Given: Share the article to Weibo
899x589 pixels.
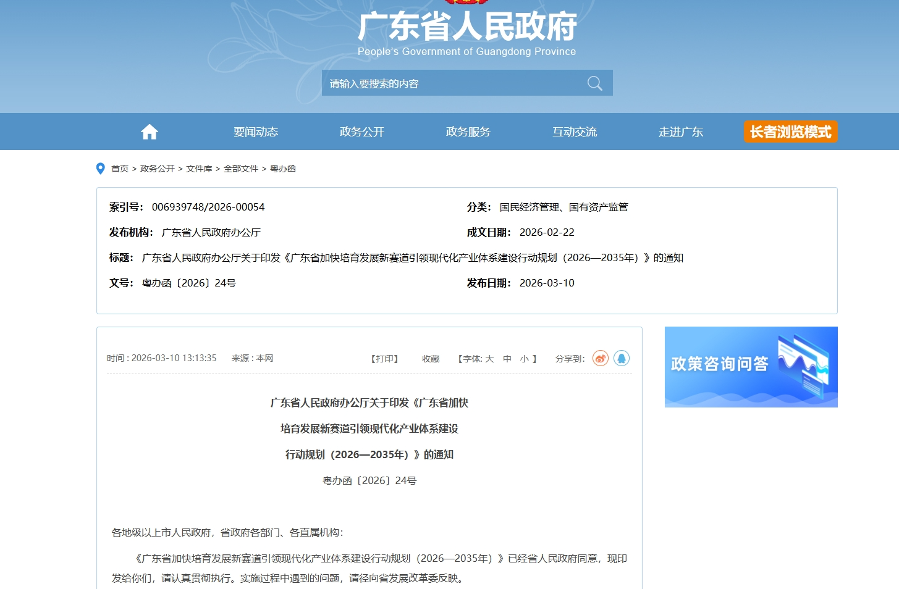Looking at the screenshot, I should pyautogui.click(x=599, y=358).
